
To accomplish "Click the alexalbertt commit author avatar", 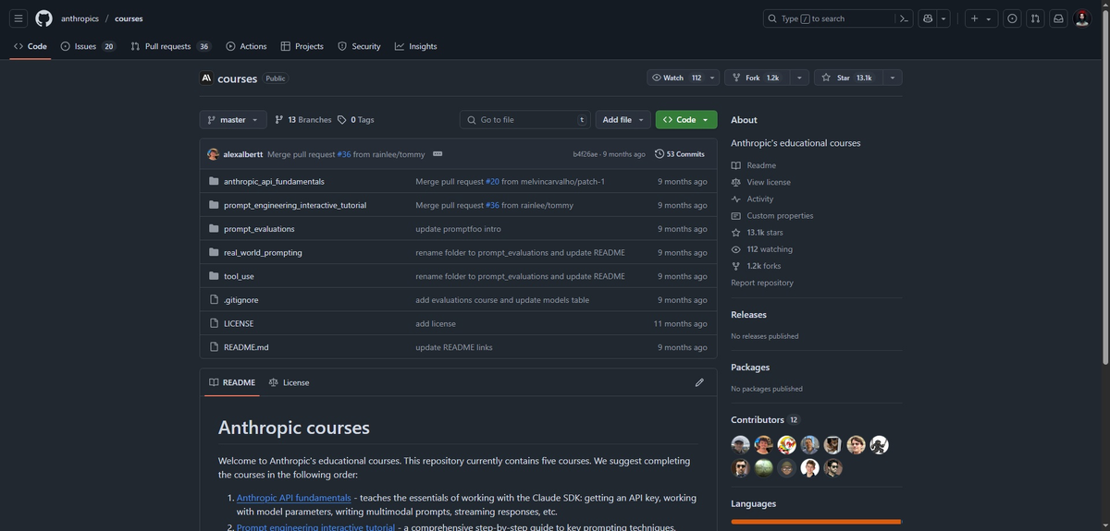I will (213, 154).
